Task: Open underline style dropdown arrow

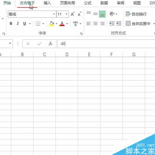Action: click(x=30, y=24)
